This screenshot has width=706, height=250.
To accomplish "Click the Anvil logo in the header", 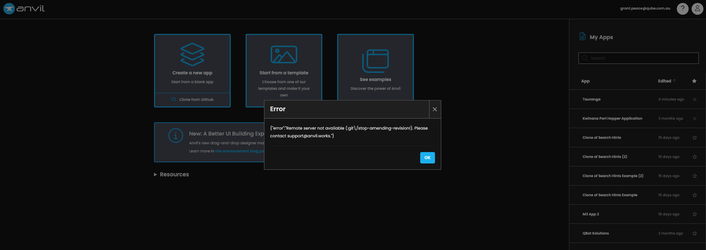I will (24, 8).
